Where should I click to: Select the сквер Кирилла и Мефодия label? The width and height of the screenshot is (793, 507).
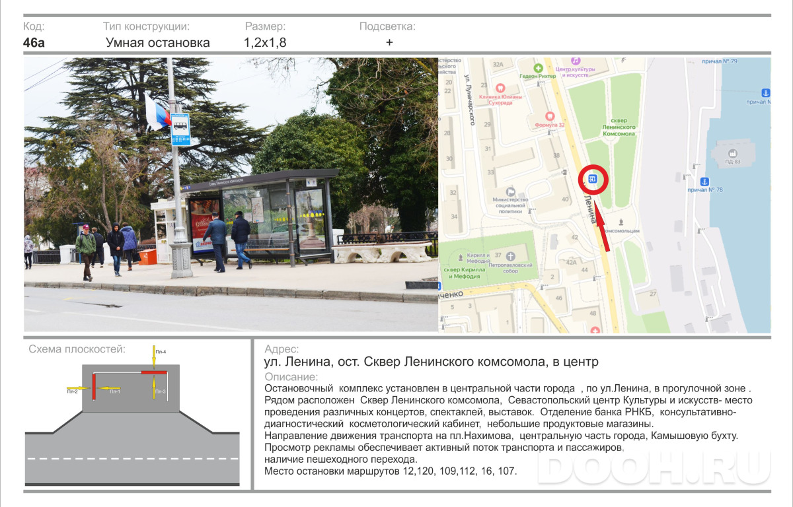pos(463,273)
